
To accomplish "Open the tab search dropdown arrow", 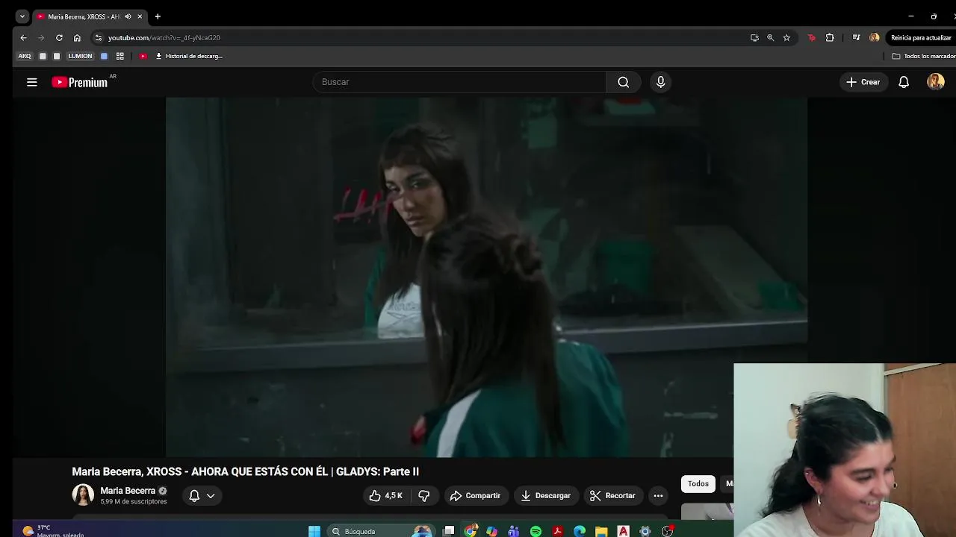I will (22, 16).
